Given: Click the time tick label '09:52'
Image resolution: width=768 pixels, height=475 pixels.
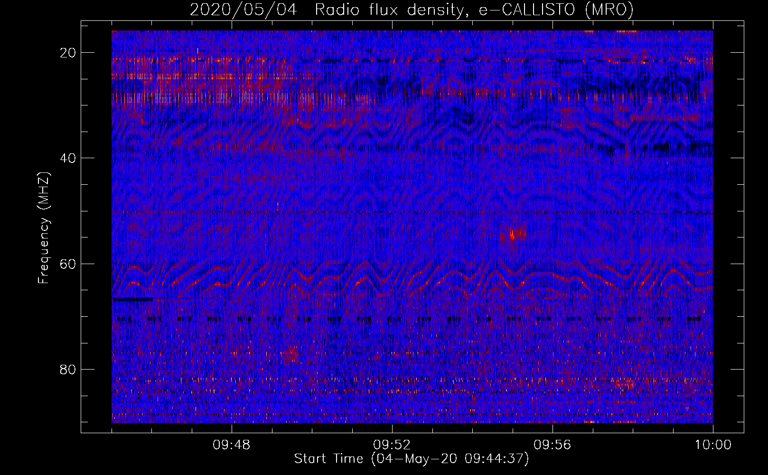Looking at the screenshot, I should pyautogui.click(x=392, y=445).
